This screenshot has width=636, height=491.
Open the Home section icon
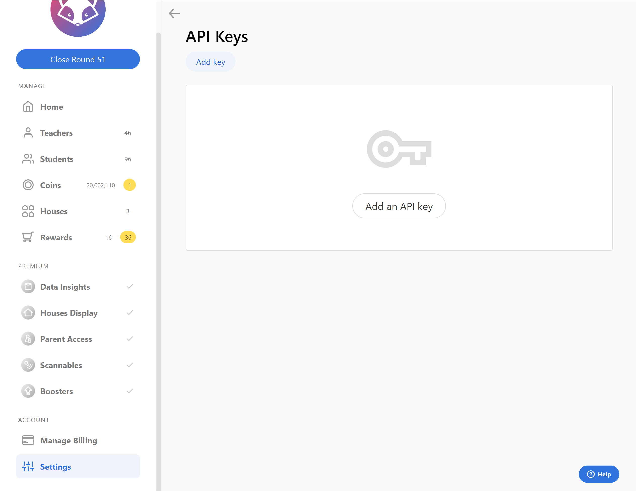28,107
